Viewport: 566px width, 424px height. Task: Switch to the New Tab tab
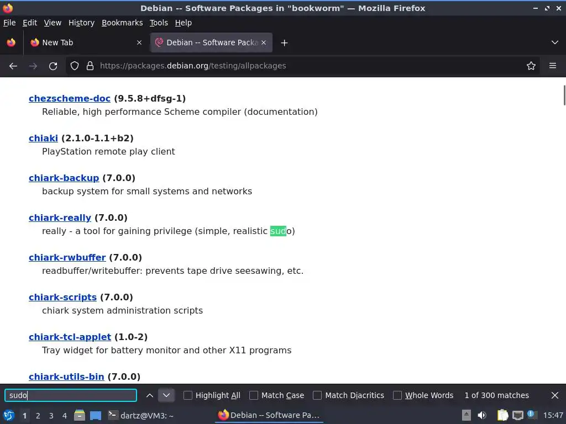pyautogui.click(x=86, y=43)
